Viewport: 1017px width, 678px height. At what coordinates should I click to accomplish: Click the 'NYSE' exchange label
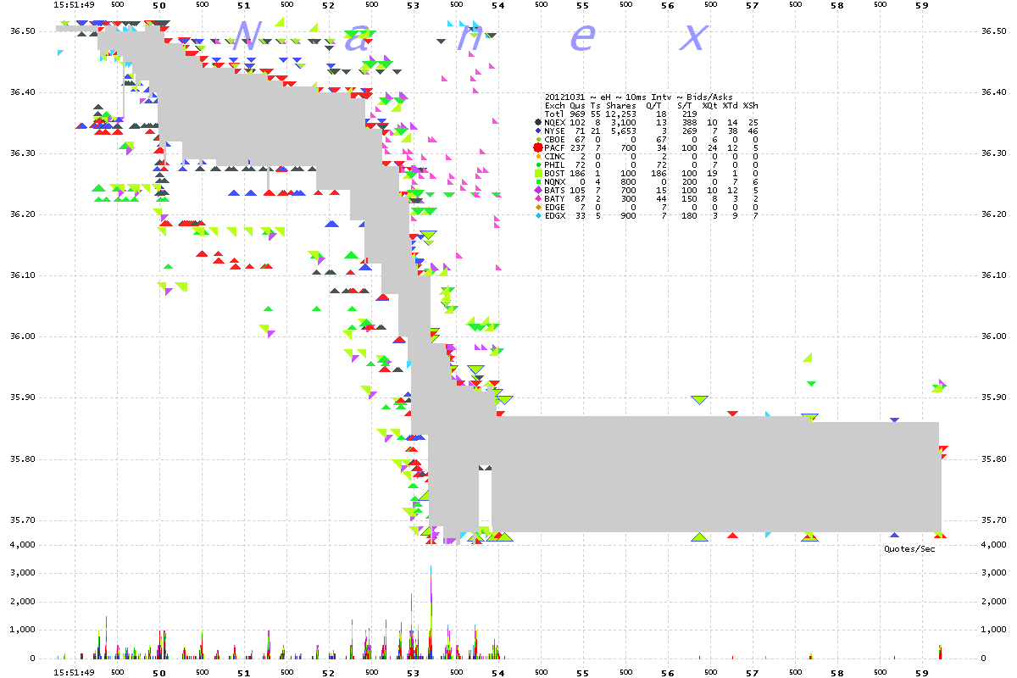pos(554,131)
